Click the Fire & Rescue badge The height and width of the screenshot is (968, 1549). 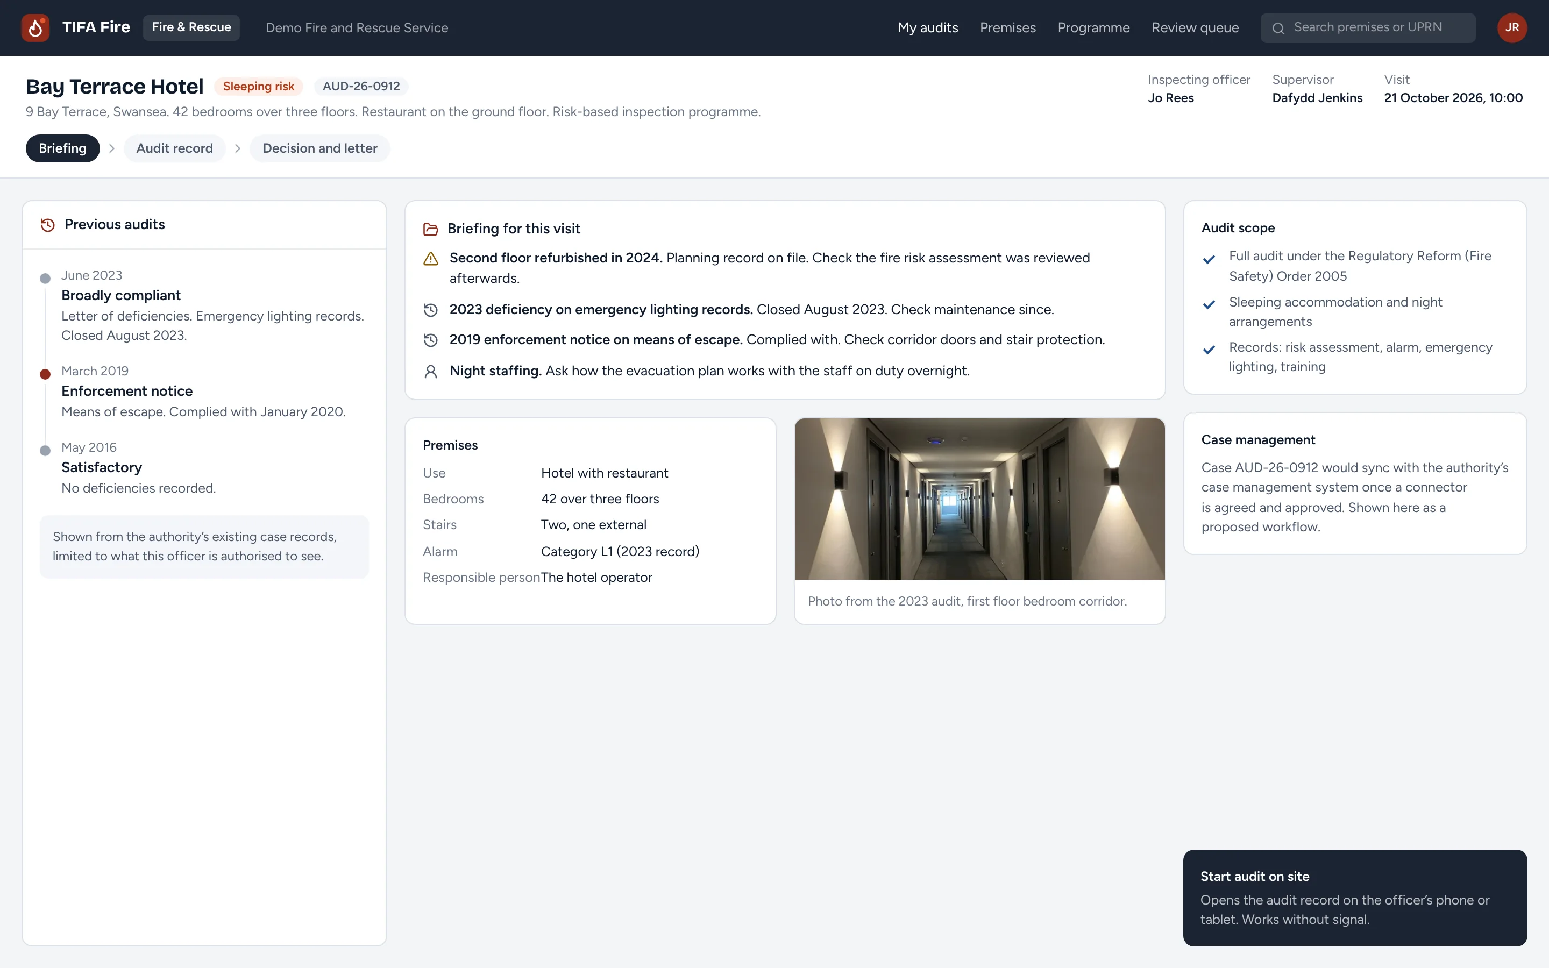pos(191,27)
